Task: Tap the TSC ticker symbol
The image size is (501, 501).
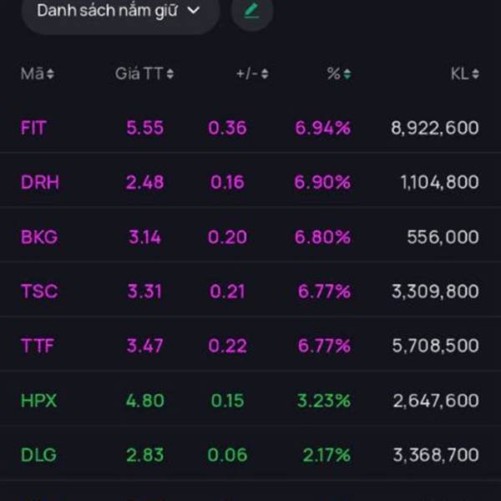Action: 39,291
